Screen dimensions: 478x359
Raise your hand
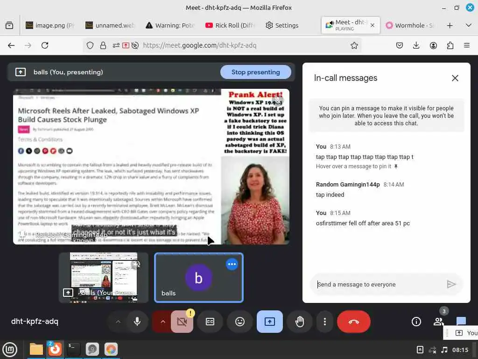coord(300,322)
